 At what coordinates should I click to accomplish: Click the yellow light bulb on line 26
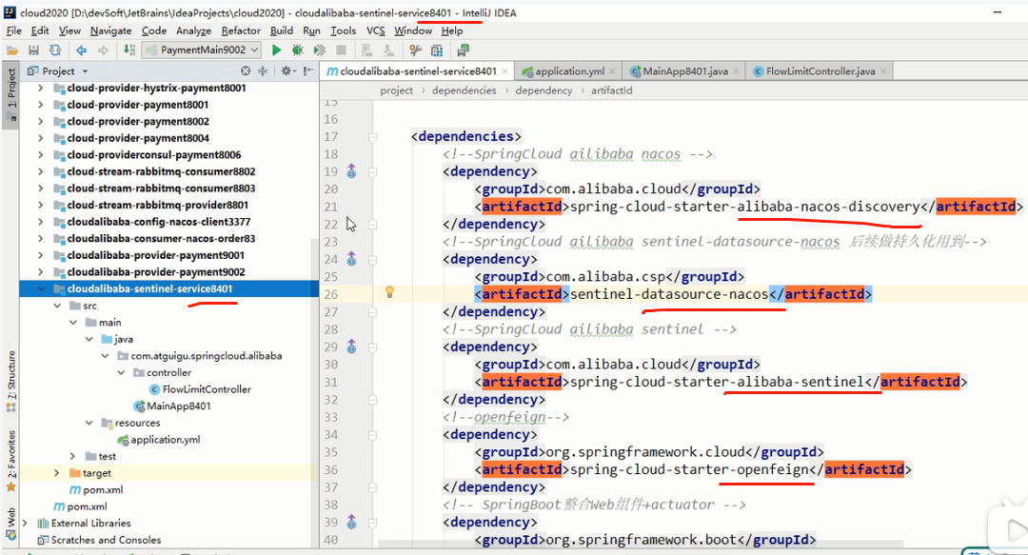tap(389, 292)
